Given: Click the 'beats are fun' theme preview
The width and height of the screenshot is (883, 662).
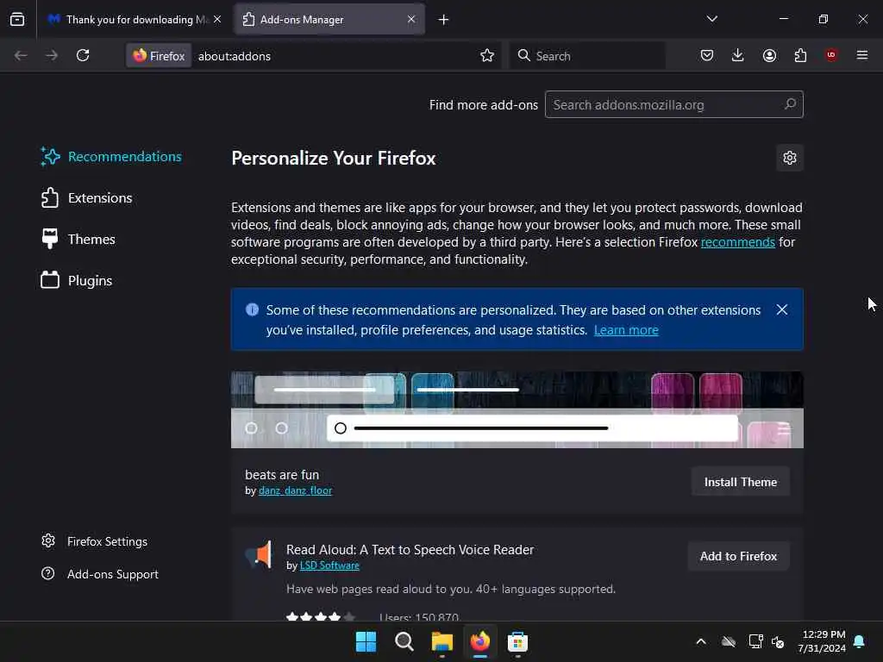Looking at the screenshot, I should pyautogui.click(x=517, y=409).
